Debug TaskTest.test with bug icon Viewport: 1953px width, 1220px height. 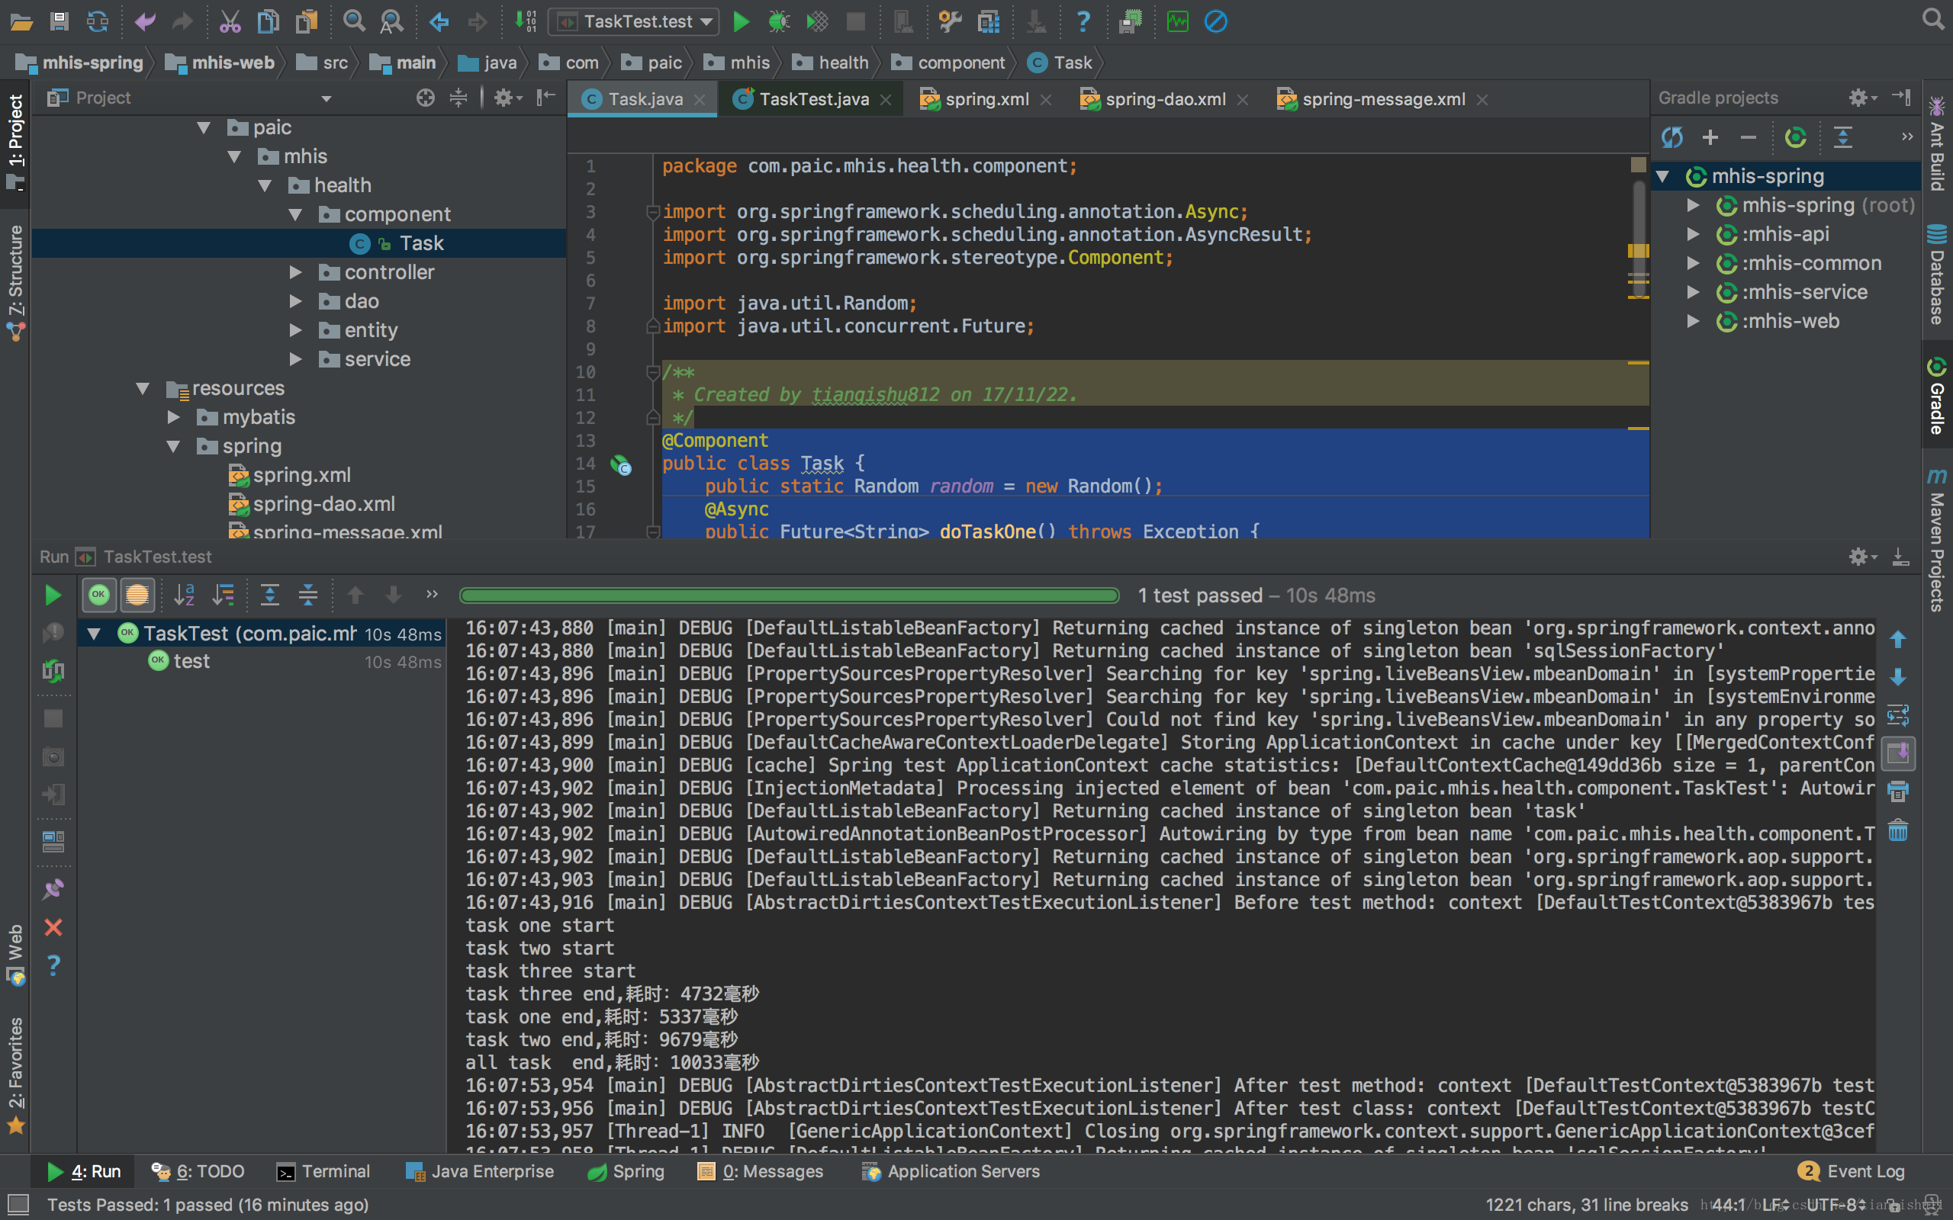tap(779, 22)
